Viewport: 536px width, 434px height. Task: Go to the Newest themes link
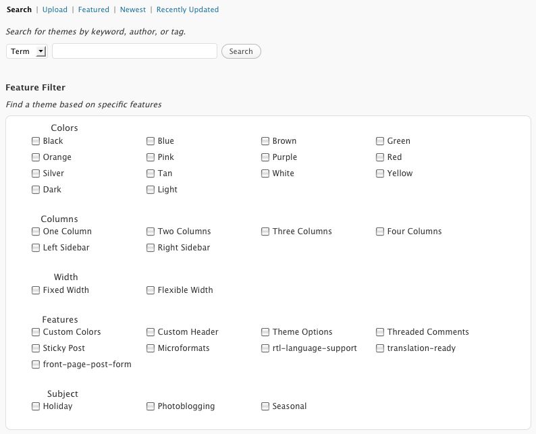coord(132,9)
